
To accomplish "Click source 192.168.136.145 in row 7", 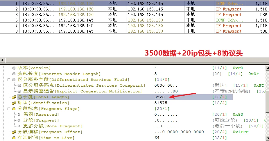I will [76, 26].
